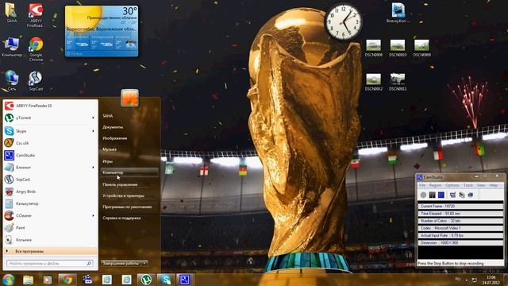Open ABBYY FineReader 10 from the Start menu

click(x=50, y=106)
